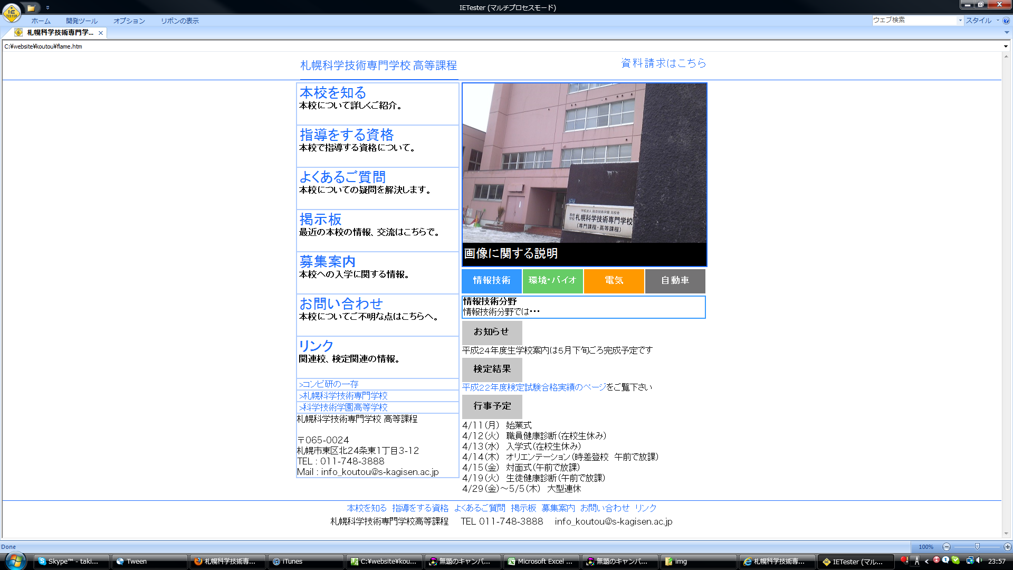Switch to Tween in the taskbar
1013x570 pixels.
(x=150, y=562)
